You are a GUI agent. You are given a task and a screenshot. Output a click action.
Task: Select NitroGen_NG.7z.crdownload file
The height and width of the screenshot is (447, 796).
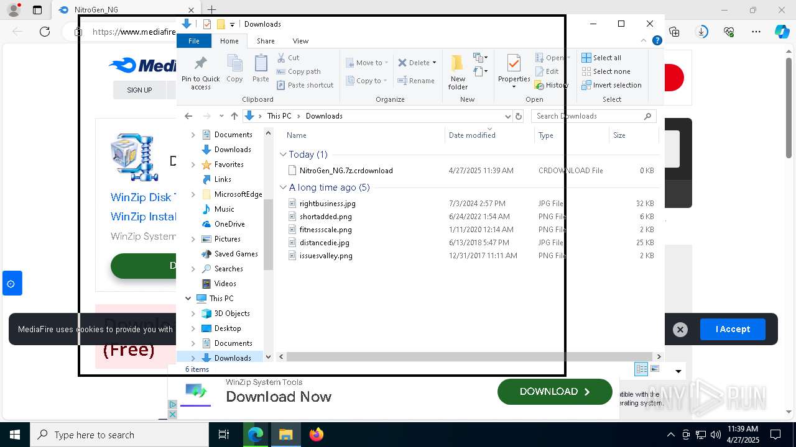tap(346, 171)
